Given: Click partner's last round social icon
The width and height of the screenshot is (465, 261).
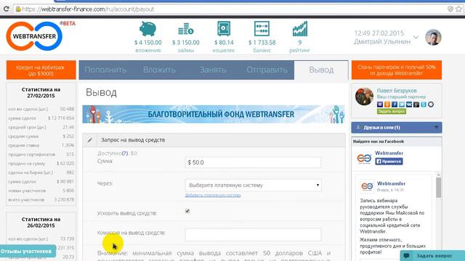Looking at the screenshot, I should tap(431, 104).
